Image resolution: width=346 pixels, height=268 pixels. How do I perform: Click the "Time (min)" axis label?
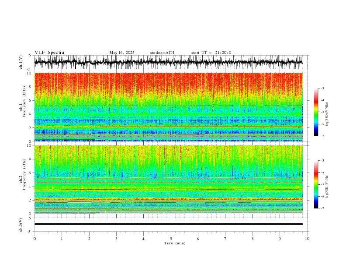(x=175, y=243)
